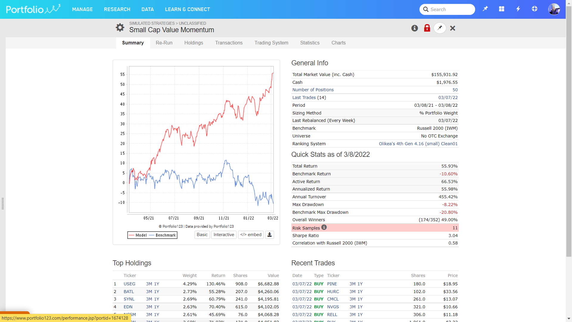The width and height of the screenshot is (572, 322).
Task: Toggle the Model/Benchmark chart legend
Action: [x=152, y=235]
